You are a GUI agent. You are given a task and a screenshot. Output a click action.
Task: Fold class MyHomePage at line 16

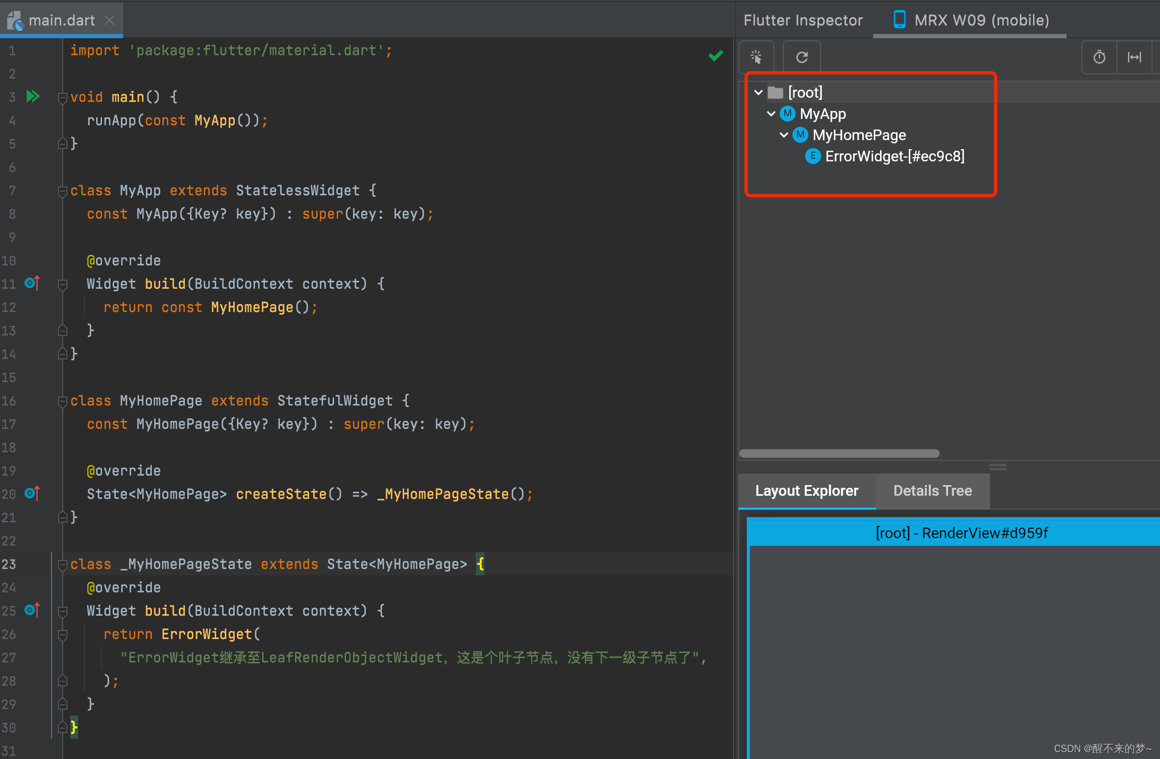pos(63,401)
